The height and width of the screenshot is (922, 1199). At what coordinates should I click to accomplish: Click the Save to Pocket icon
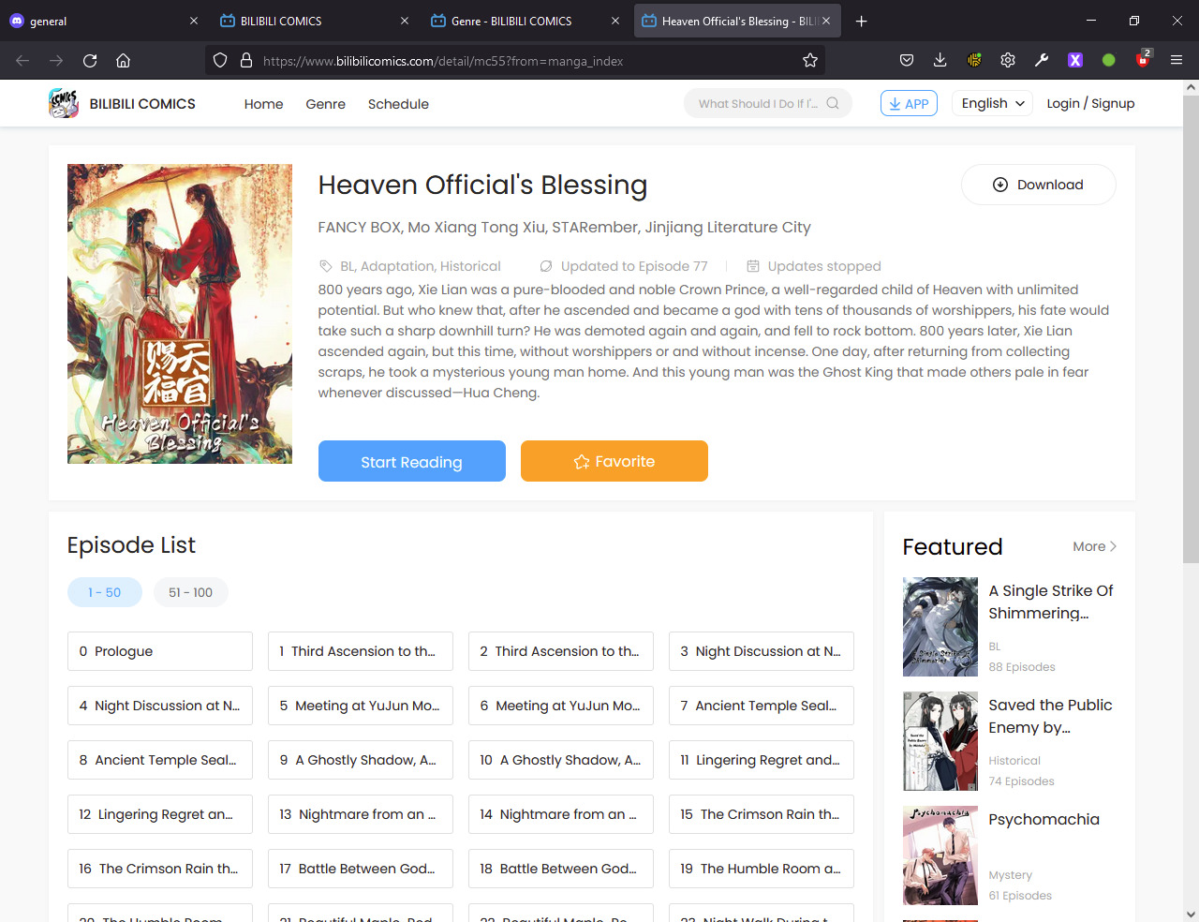(x=906, y=61)
